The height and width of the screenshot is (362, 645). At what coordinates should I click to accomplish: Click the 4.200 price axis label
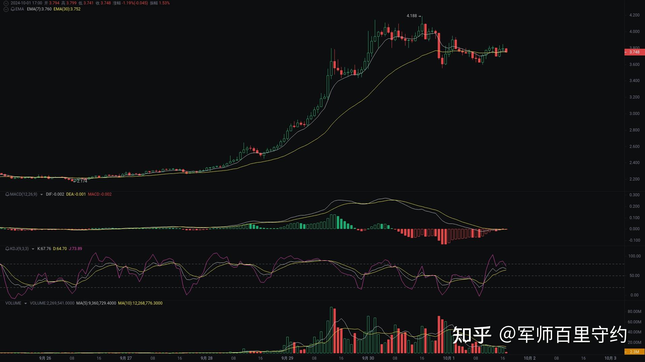[x=635, y=15]
